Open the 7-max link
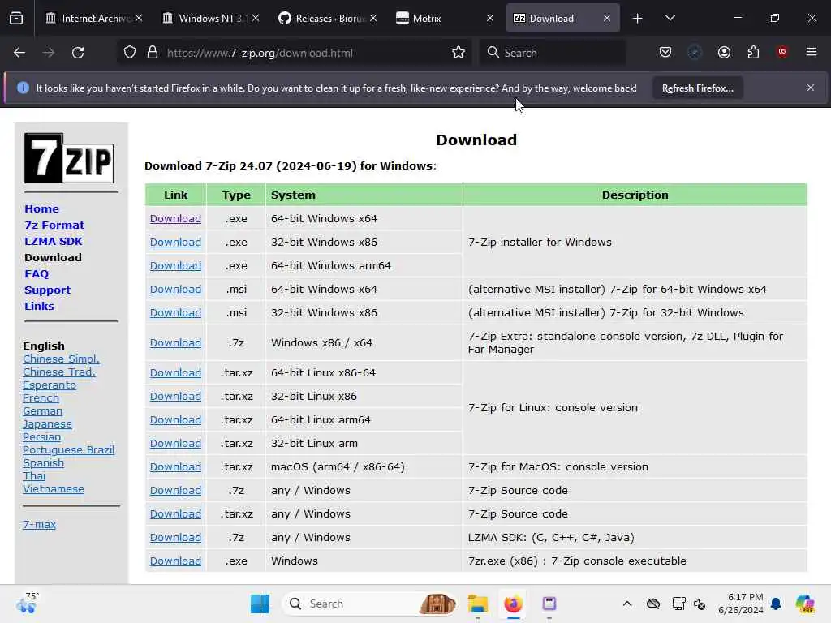The width and height of the screenshot is (831, 623). [x=39, y=525]
